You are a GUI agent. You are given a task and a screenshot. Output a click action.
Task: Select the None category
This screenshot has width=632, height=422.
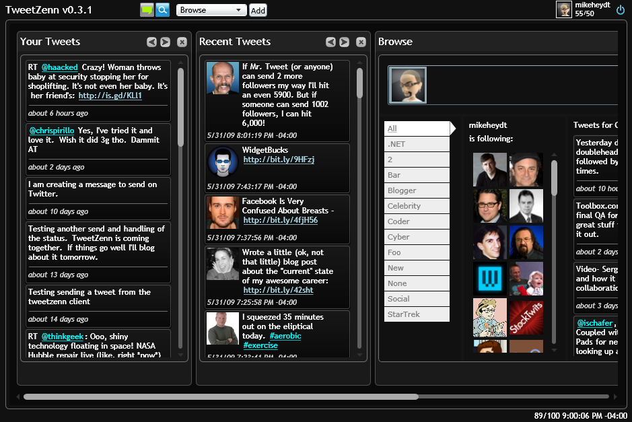[x=417, y=283]
